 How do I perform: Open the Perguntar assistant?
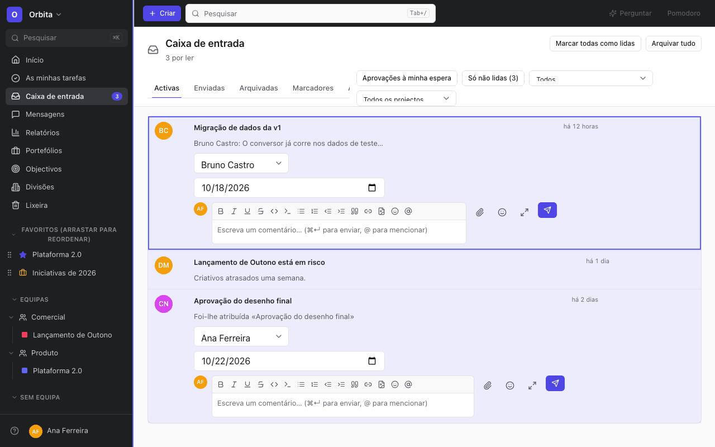[x=630, y=13]
